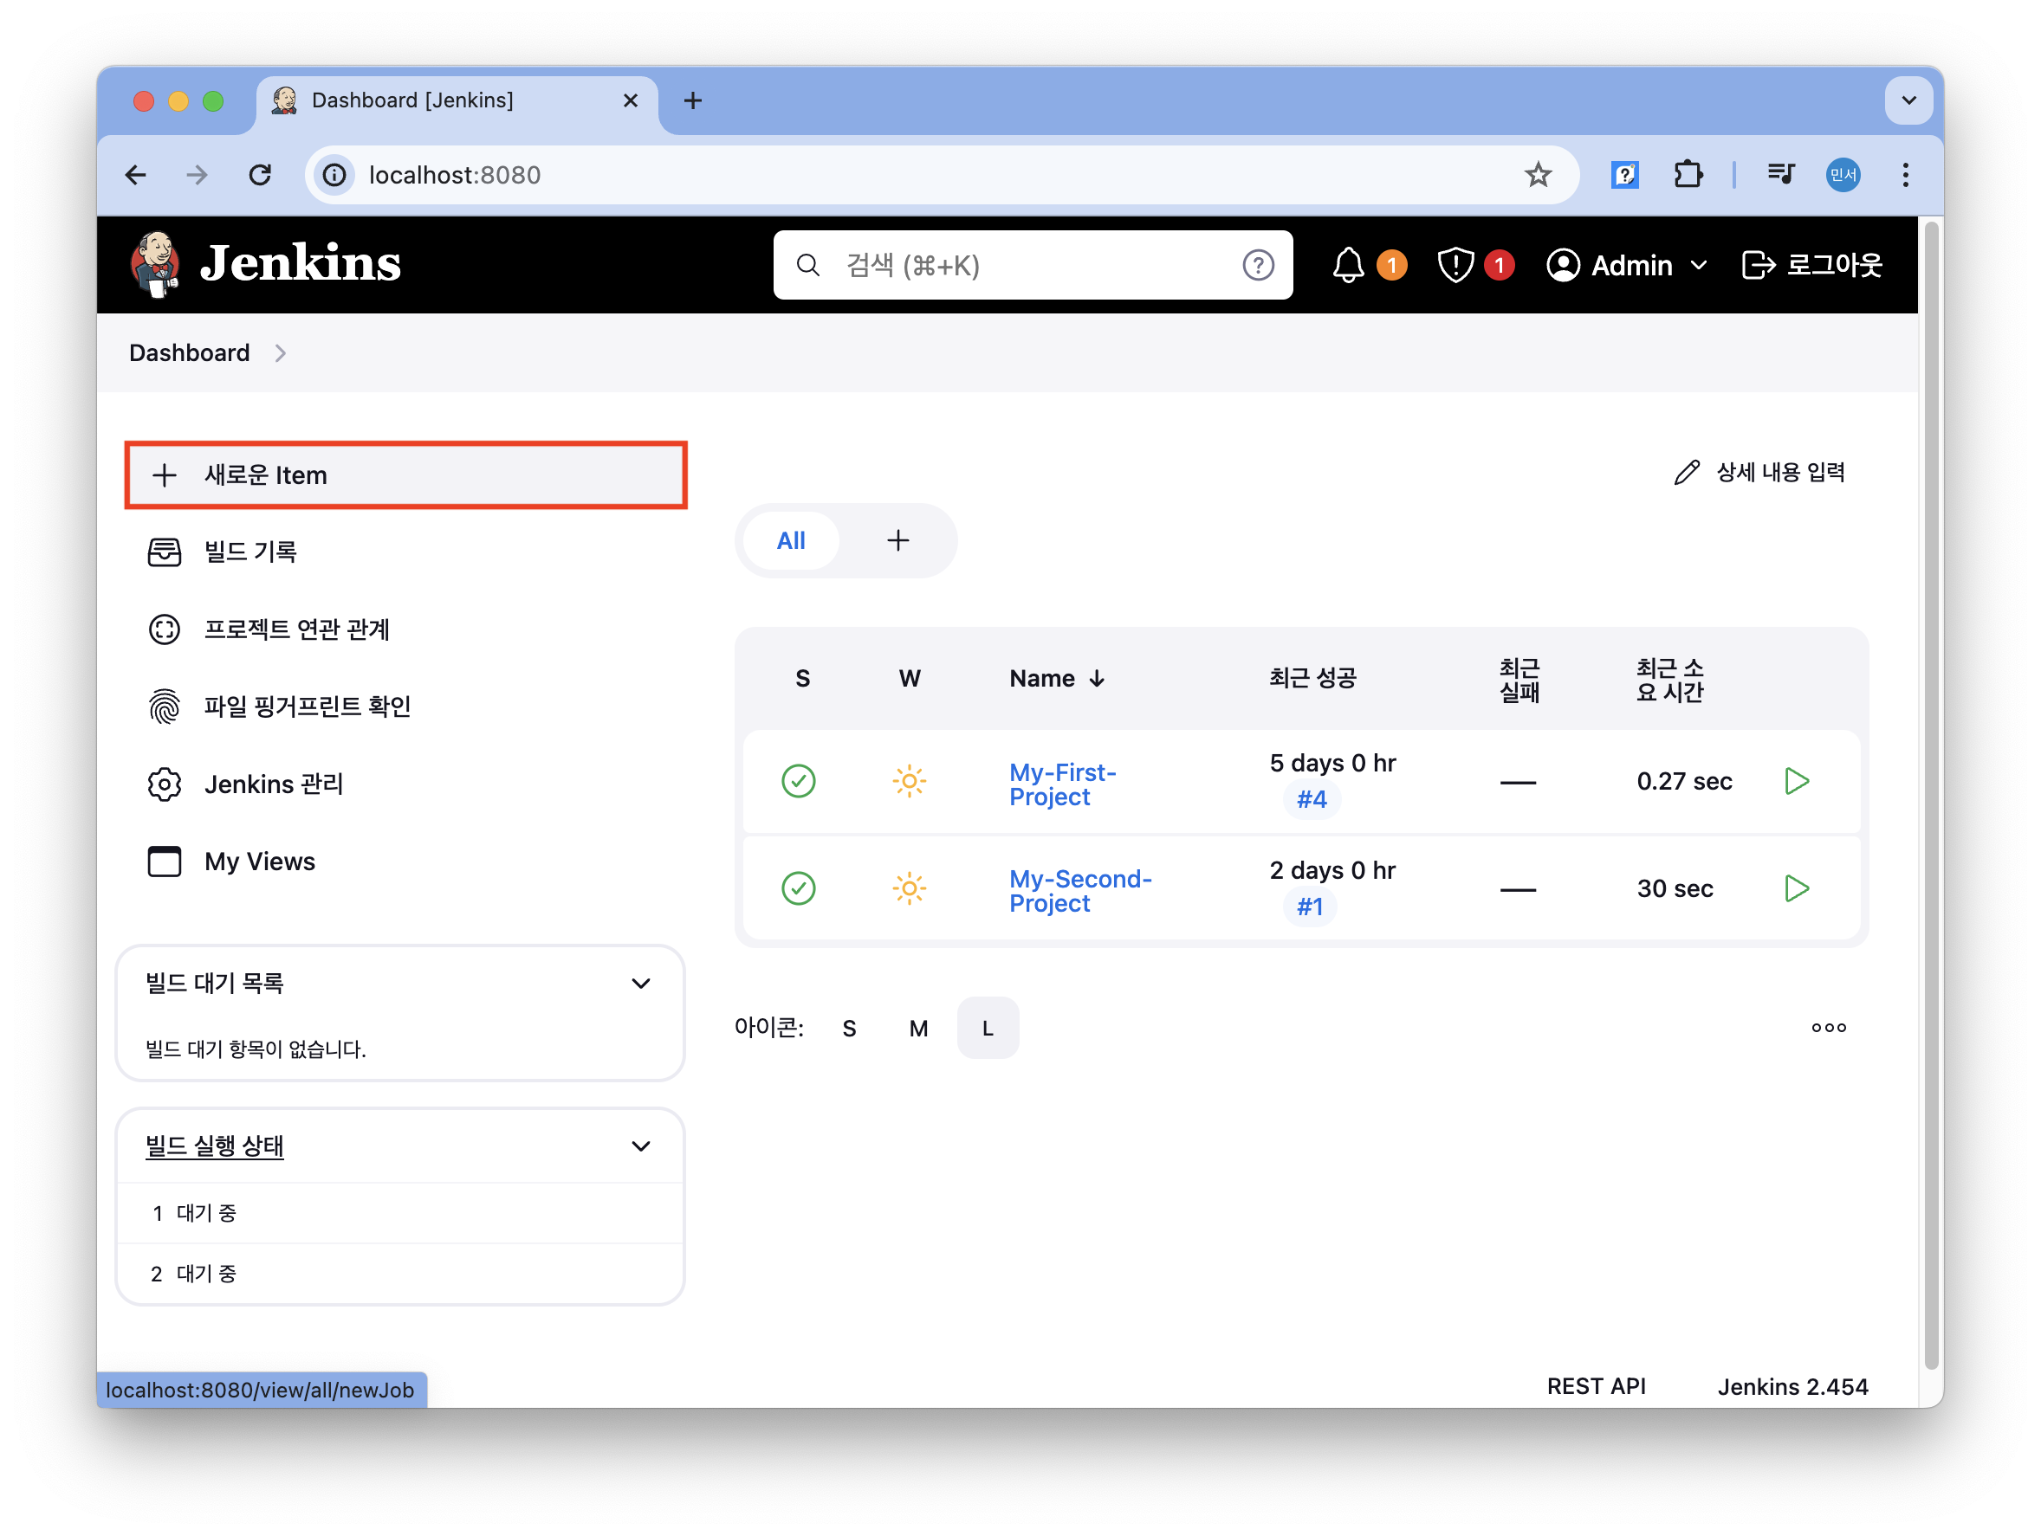Add a new view with plus tab
Screen dimensions: 2041x1536
pyautogui.click(x=897, y=541)
